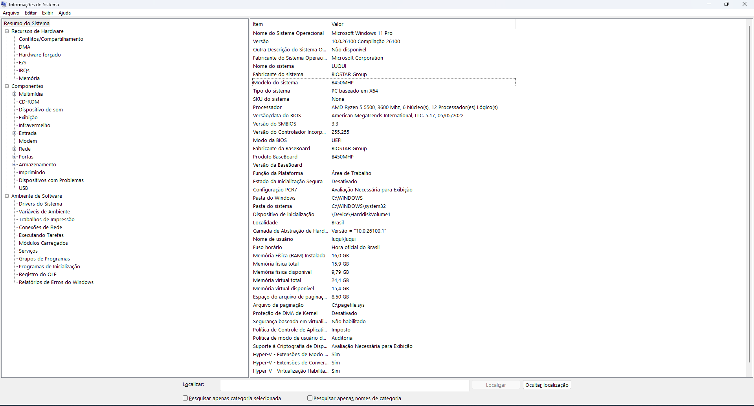The image size is (754, 406).
Task: Select the Modem tree item
Action: [28, 141]
